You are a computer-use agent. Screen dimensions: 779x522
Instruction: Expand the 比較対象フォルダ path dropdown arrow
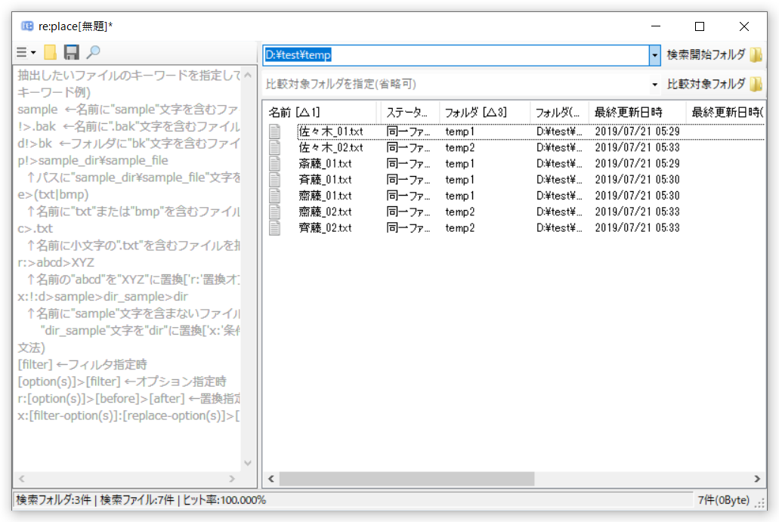[x=654, y=85]
